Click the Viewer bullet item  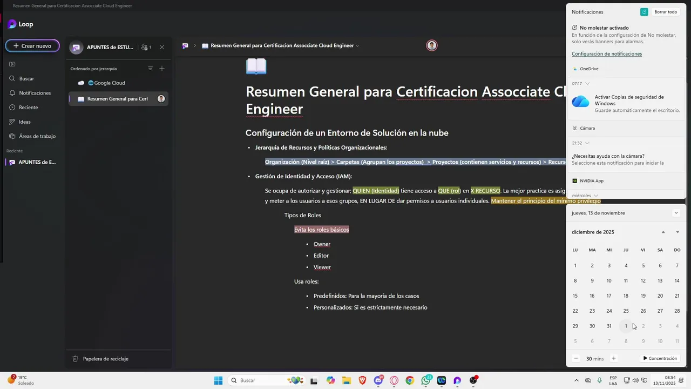coord(322,267)
